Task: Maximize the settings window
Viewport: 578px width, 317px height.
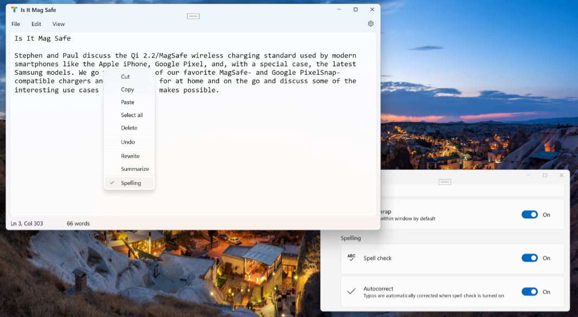Action: tap(545, 176)
